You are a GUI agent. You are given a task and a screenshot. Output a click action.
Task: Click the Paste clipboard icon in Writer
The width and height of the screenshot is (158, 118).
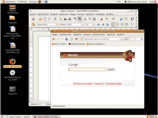coord(94,19)
